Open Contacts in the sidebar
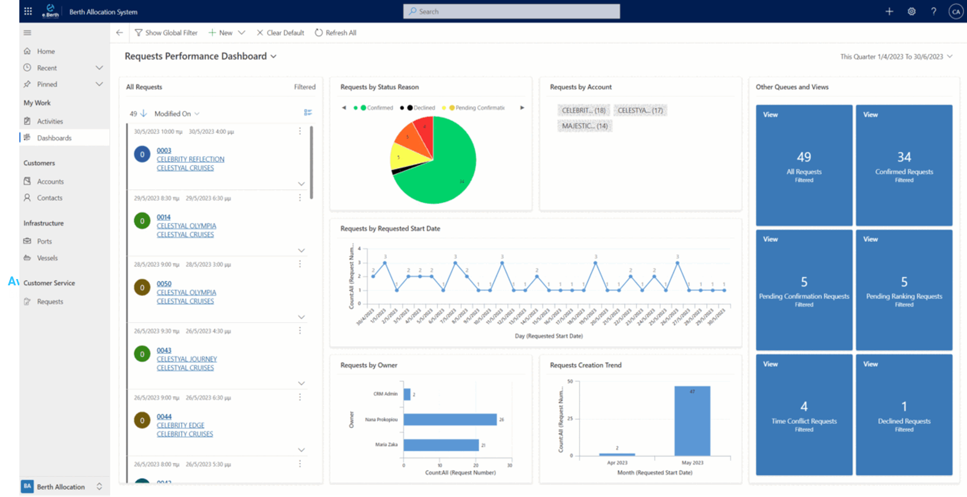 click(x=50, y=198)
